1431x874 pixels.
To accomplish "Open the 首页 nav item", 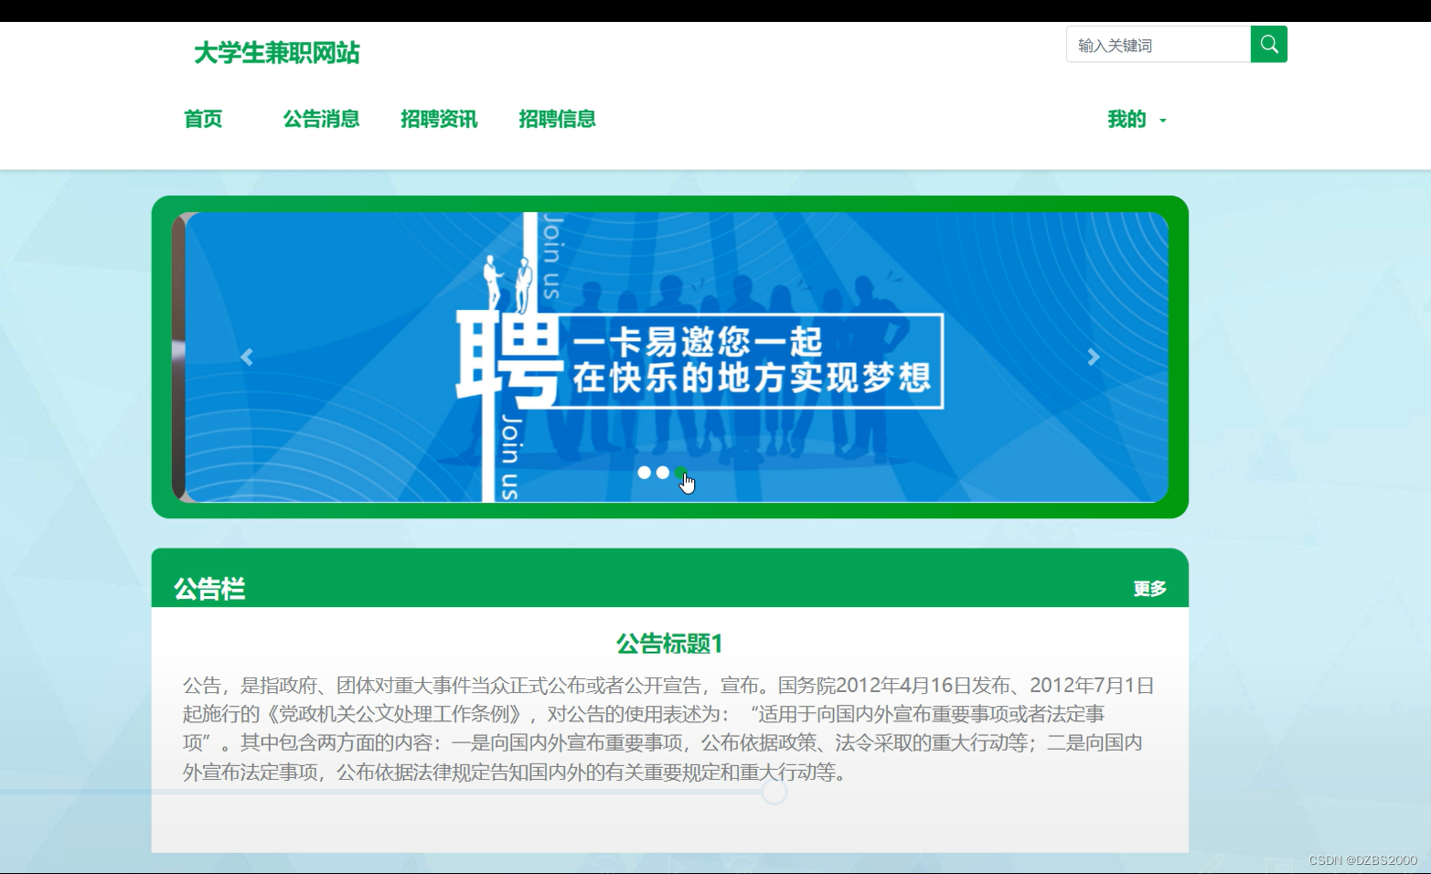I will click(x=203, y=119).
